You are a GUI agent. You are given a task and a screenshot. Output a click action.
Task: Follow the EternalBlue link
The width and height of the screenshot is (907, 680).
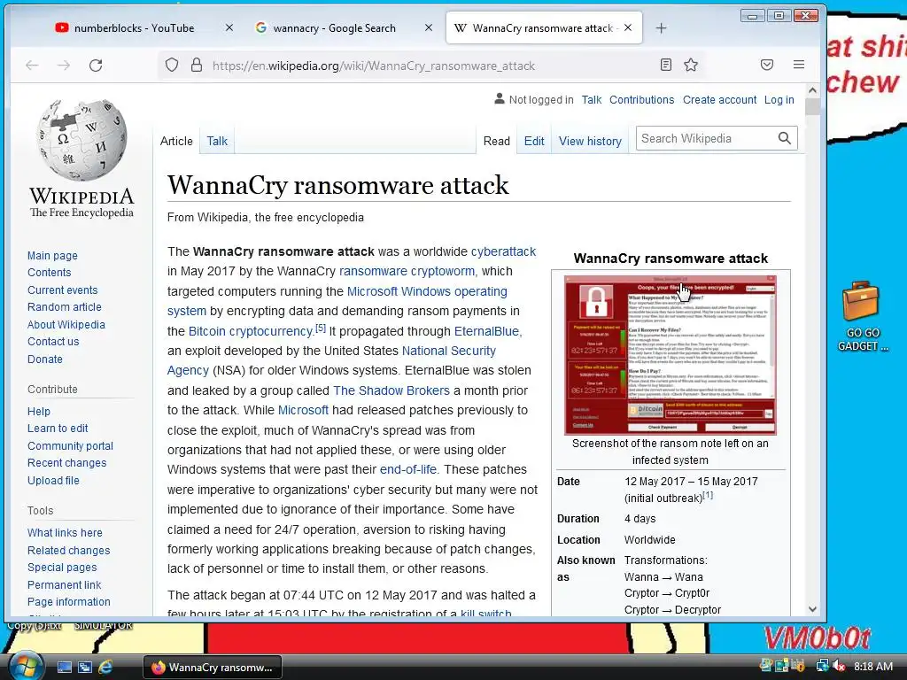[488, 331]
